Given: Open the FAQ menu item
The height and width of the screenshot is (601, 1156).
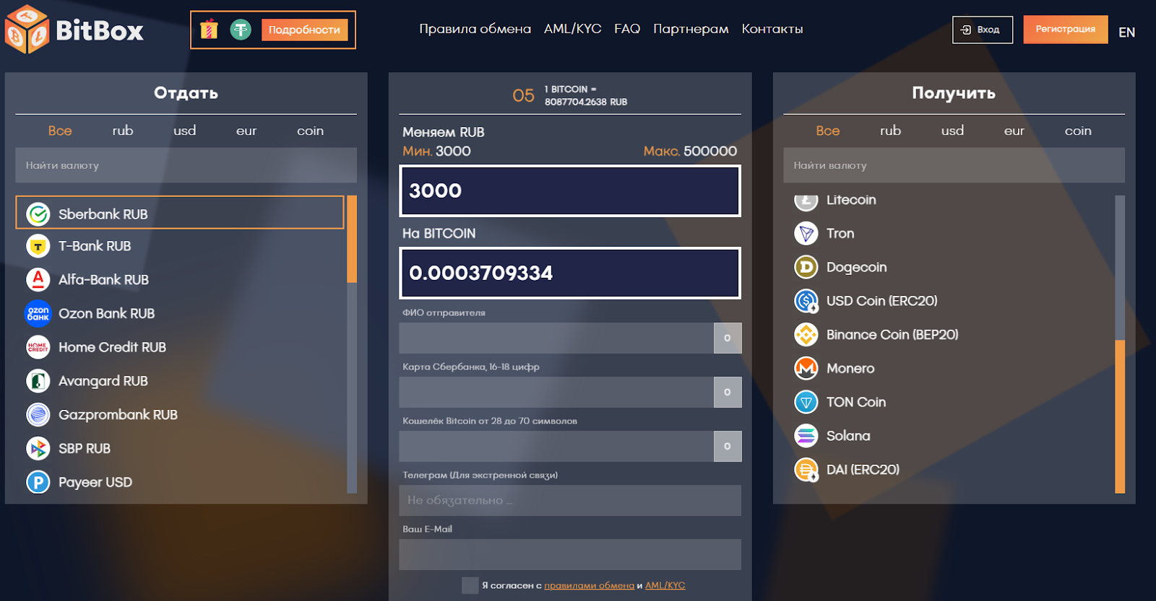Looking at the screenshot, I should click(626, 29).
